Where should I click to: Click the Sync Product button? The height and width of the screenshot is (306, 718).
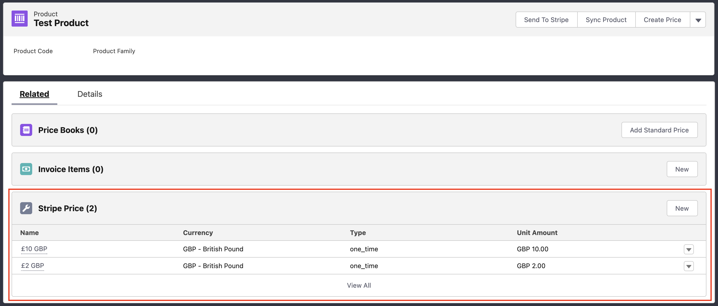(606, 20)
